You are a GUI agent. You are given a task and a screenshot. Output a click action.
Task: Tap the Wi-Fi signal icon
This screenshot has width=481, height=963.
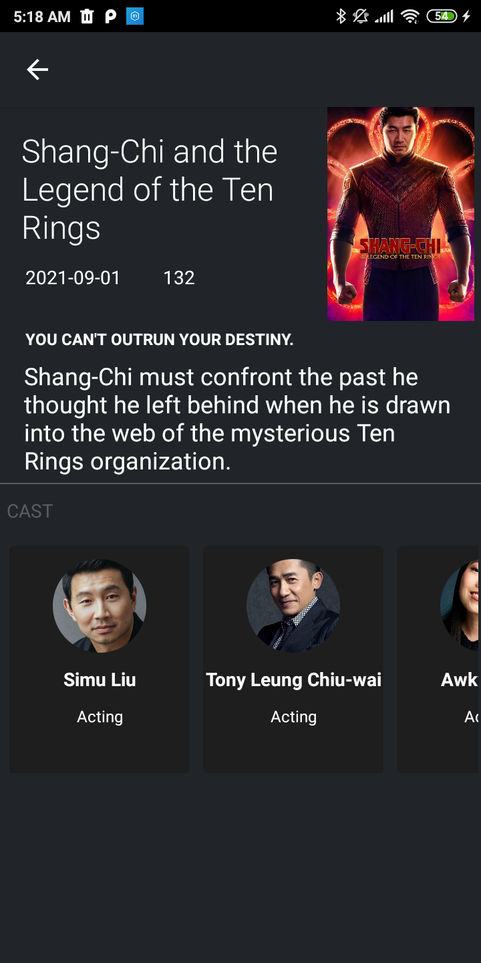coord(410,17)
